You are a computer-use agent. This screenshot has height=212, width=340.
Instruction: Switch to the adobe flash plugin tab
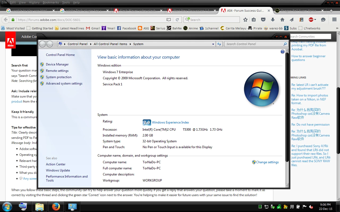click(84, 11)
